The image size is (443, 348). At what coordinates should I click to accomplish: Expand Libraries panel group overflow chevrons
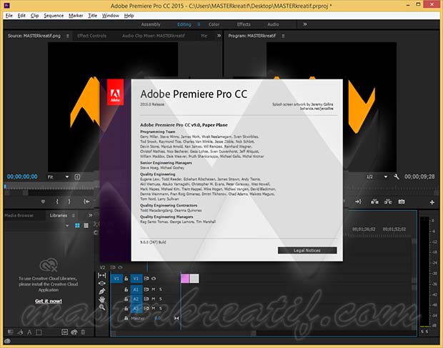tap(91, 215)
